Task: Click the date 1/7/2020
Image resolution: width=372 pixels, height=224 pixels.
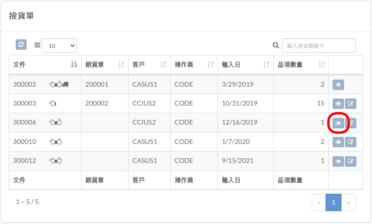Action: [x=236, y=142]
